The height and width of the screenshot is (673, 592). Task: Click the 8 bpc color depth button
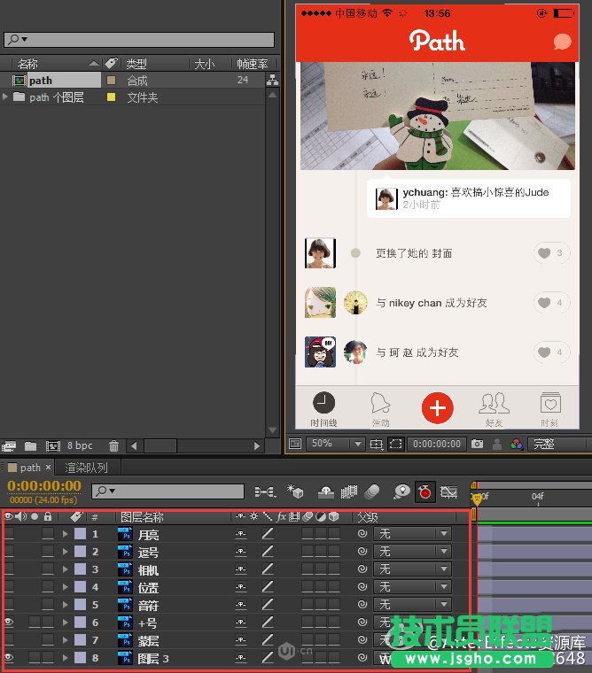point(80,446)
